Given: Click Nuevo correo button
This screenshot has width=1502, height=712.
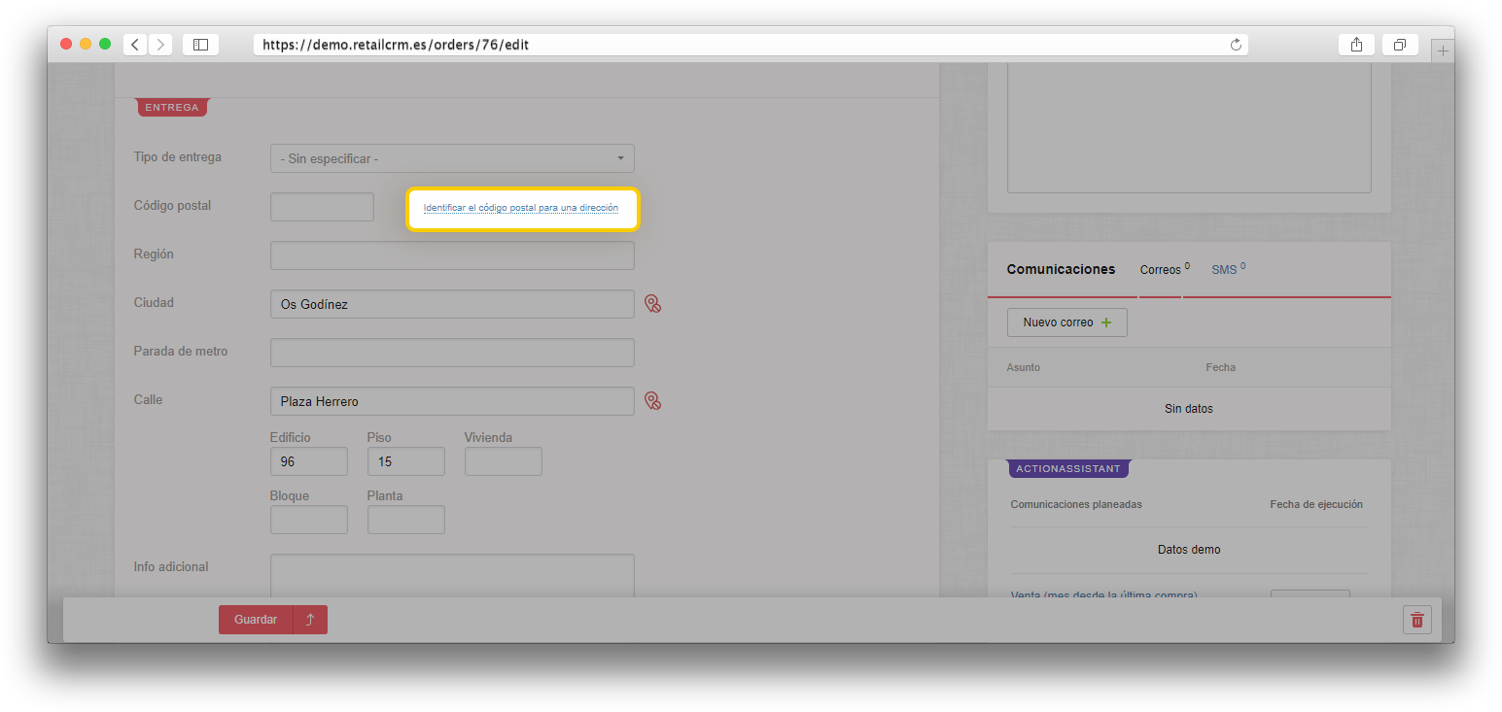Looking at the screenshot, I should 1067,322.
